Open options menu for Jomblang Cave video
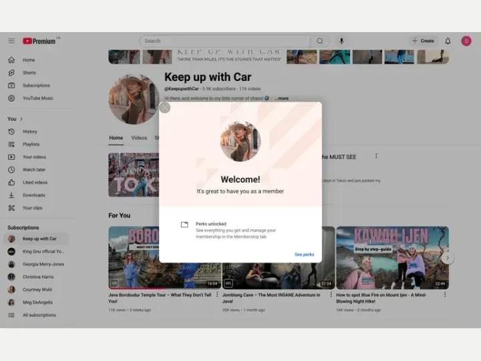The height and width of the screenshot is (361, 481). coord(331,295)
